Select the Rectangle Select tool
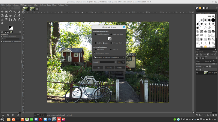Viewport: 218px width, 122px height. coord(6,12)
